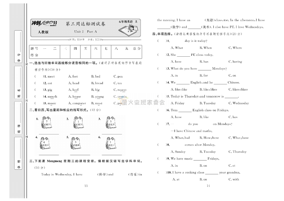Click the 五年级英语 上 label
This screenshot has width=284, height=201.
[128, 22]
